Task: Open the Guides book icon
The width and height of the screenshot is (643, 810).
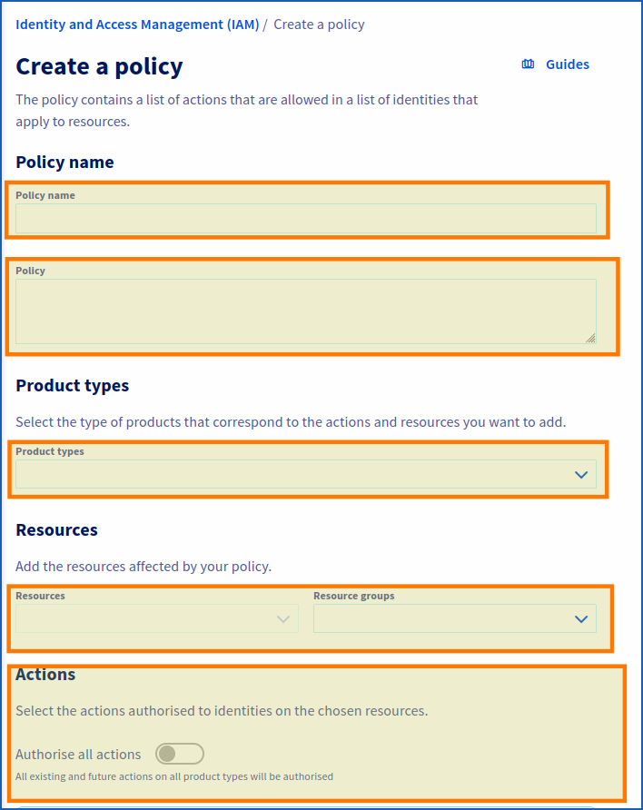Action: coord(528,64)
